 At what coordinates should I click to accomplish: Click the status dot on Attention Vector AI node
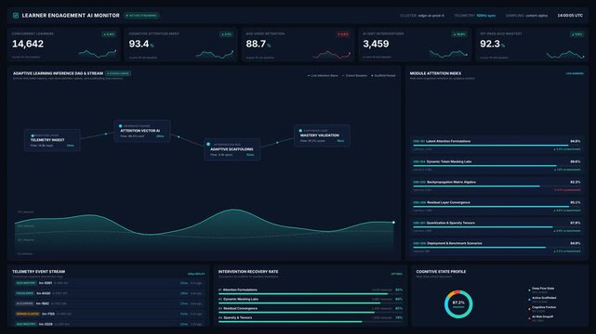coord(121,126)
